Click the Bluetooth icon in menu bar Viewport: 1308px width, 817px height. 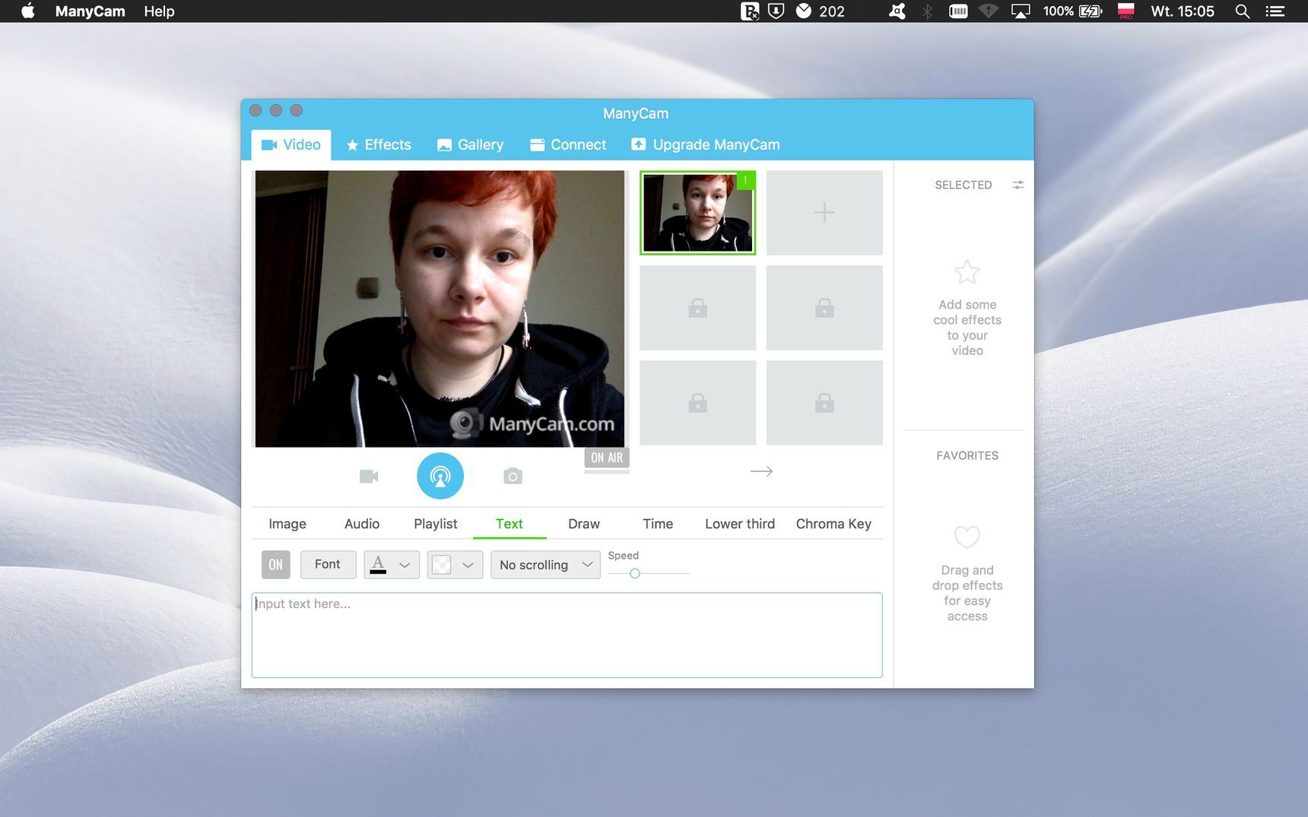click(927, 11)
